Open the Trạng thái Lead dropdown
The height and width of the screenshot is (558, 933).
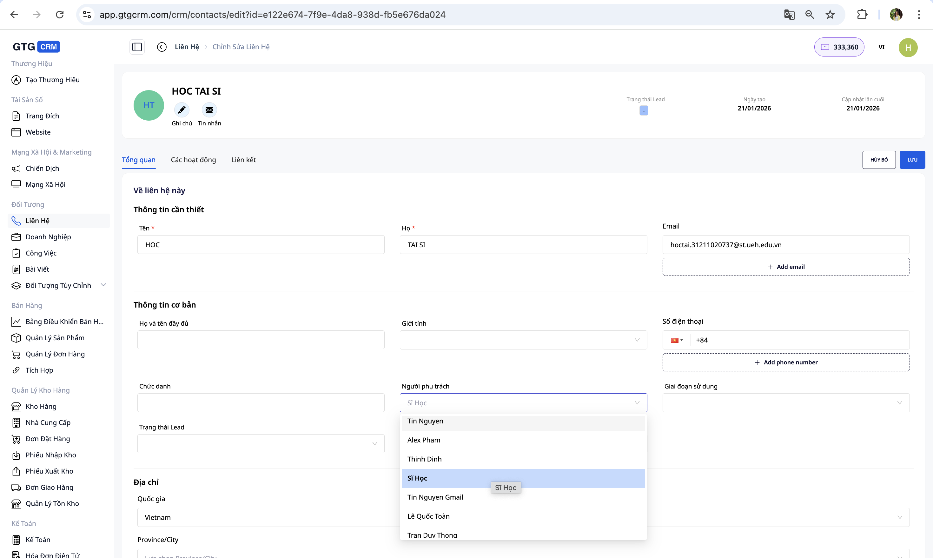261,444
